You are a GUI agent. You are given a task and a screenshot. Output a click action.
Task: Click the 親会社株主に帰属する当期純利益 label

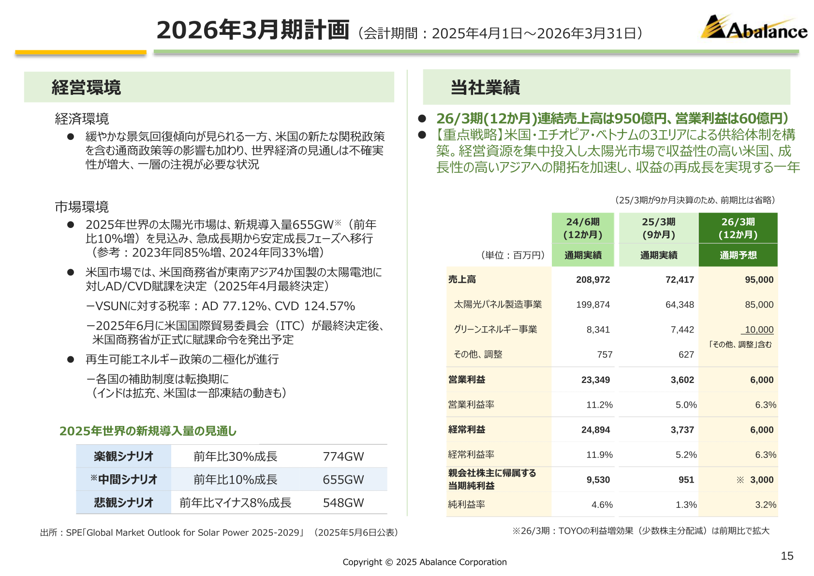point(492,479)
